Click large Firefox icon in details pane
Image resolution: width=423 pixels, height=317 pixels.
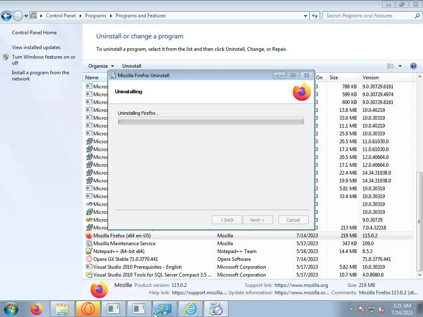coord(99,289)
